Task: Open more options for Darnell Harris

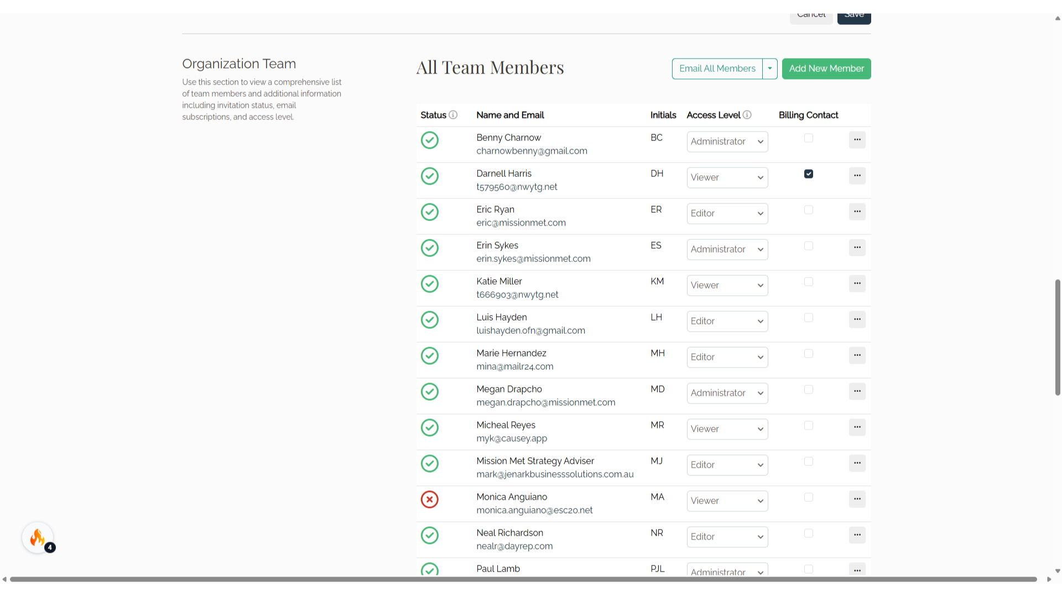Action: click(857, 176)
